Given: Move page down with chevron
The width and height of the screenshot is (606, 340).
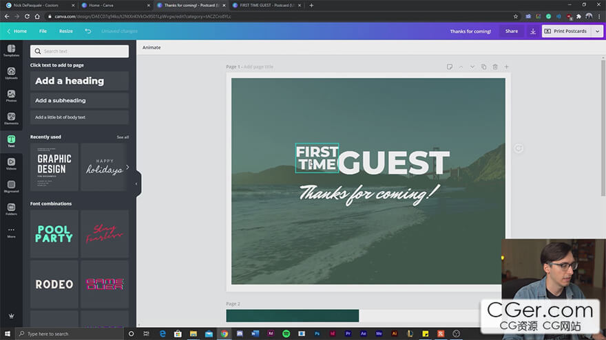Looking at the screenshot, I should (472, 67).
